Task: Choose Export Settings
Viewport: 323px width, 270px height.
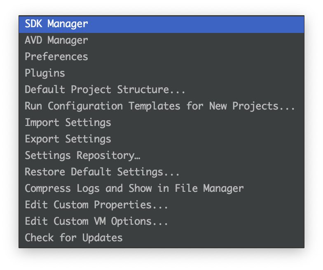Action: pos(161,139)
